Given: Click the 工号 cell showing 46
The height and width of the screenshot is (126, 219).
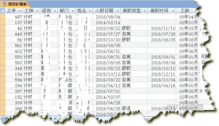Looking at the screenshot, I should click(14, 28).
